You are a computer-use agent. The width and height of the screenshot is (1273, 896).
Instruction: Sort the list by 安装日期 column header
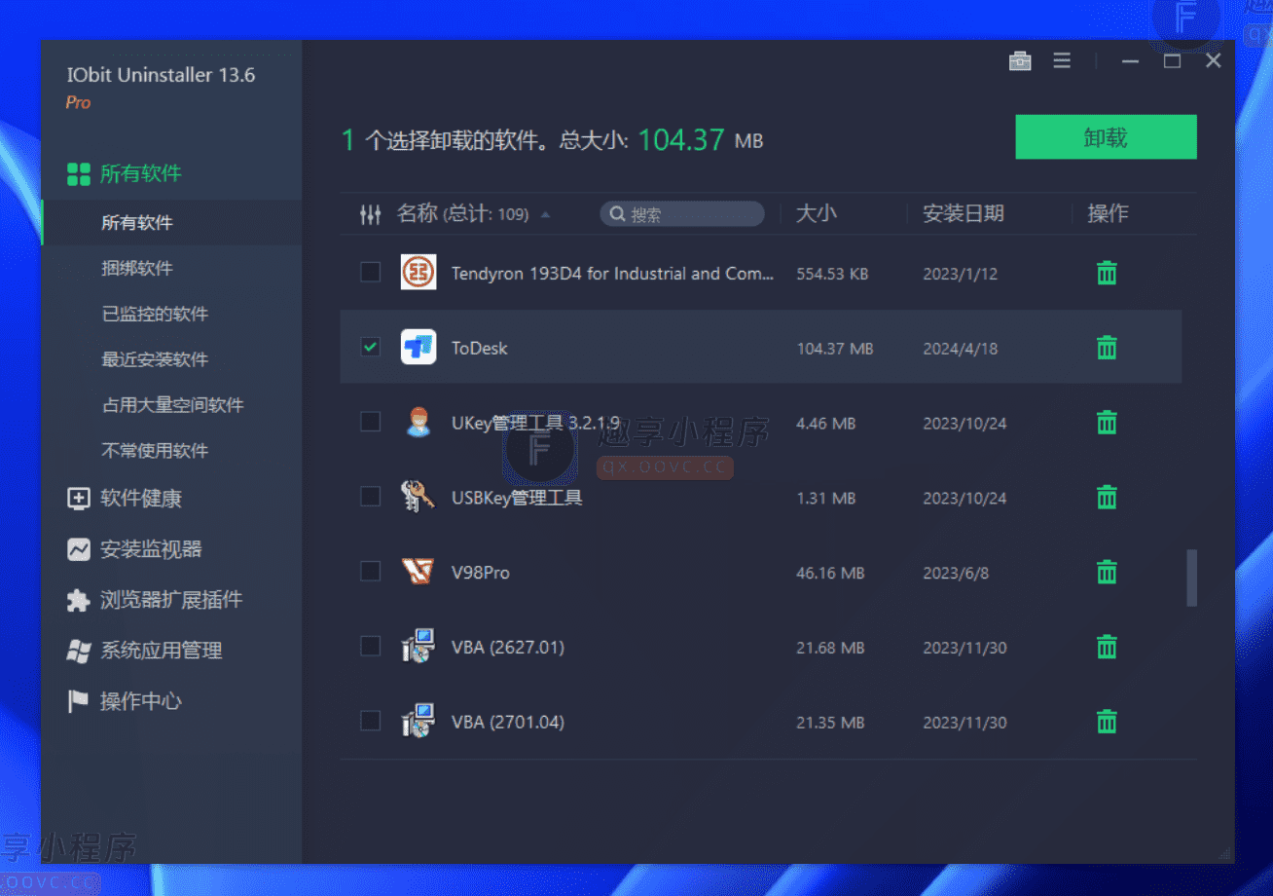point(963,214)
